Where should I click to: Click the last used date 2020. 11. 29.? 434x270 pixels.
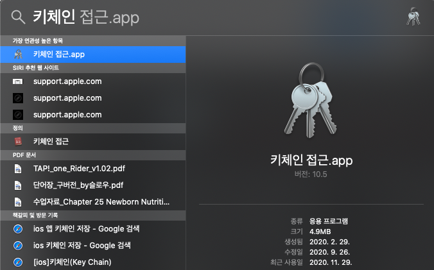click(x=331, y=262)
